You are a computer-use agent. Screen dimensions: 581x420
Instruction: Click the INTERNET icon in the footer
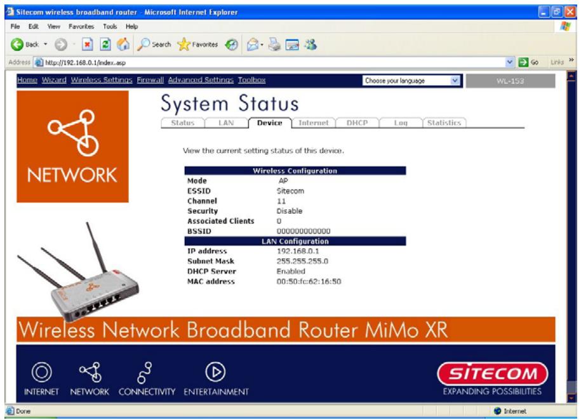pos(41,372)
